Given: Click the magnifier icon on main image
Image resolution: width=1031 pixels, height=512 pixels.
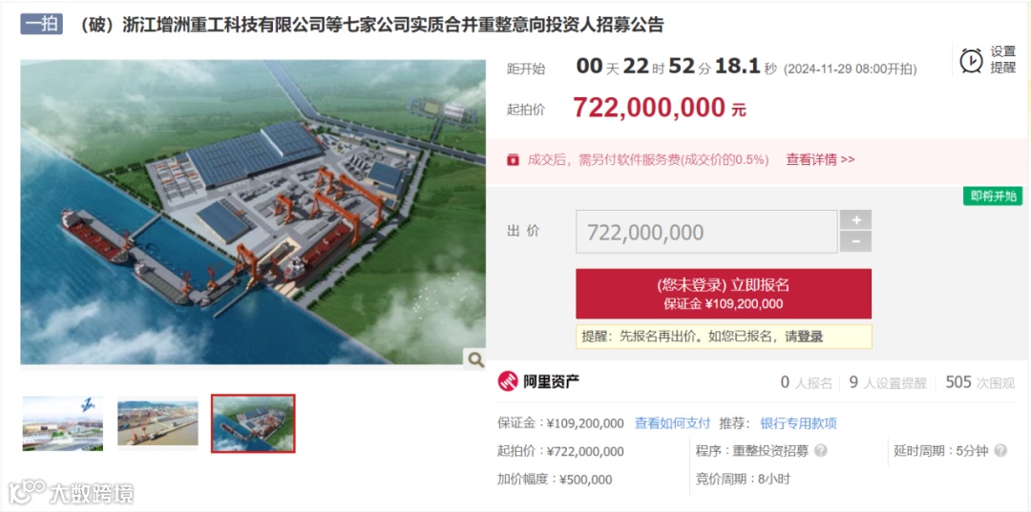Looking at the screenshot, I should [474, 359].
